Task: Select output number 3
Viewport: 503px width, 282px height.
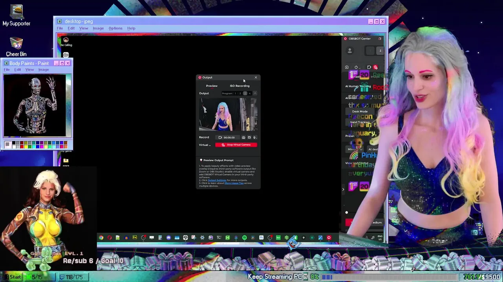Action: click(x=245, y=93)
